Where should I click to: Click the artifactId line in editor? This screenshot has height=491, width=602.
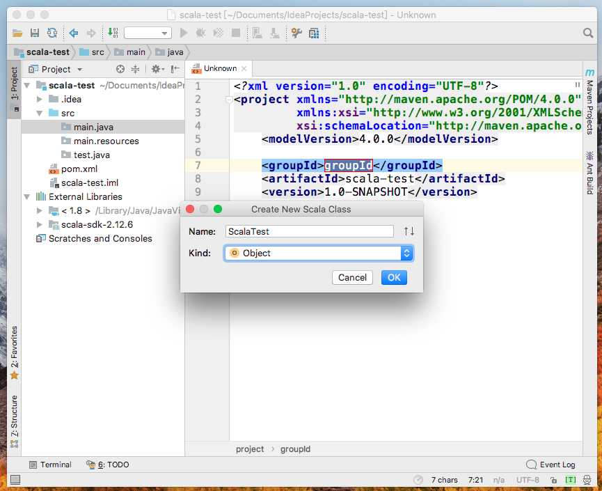[383, 179]
